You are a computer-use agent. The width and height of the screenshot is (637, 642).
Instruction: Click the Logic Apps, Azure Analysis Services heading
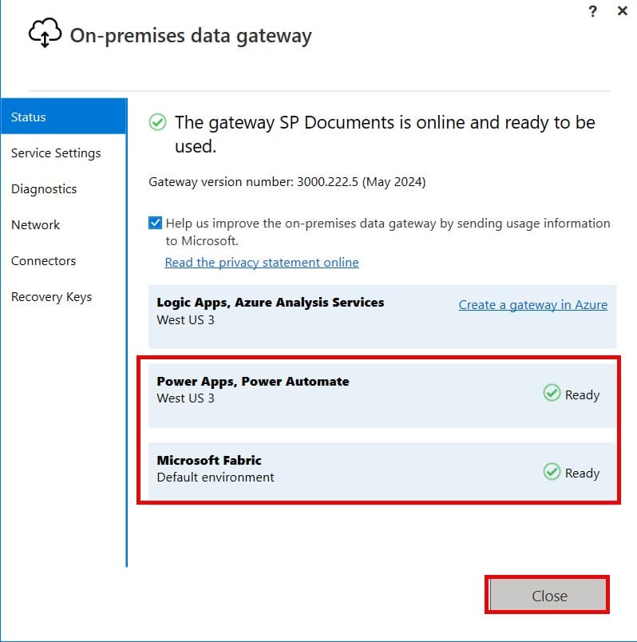(270, 303)
